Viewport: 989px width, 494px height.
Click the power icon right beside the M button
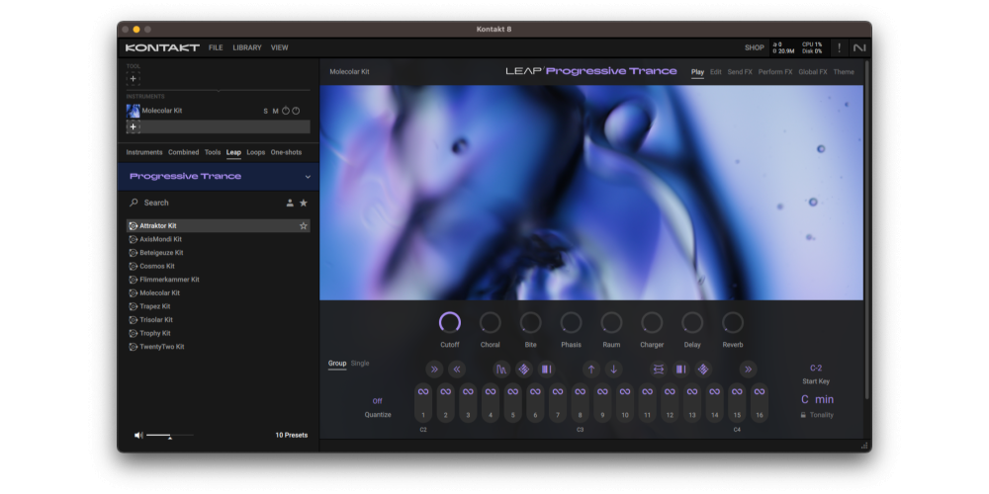pos(286,111)
